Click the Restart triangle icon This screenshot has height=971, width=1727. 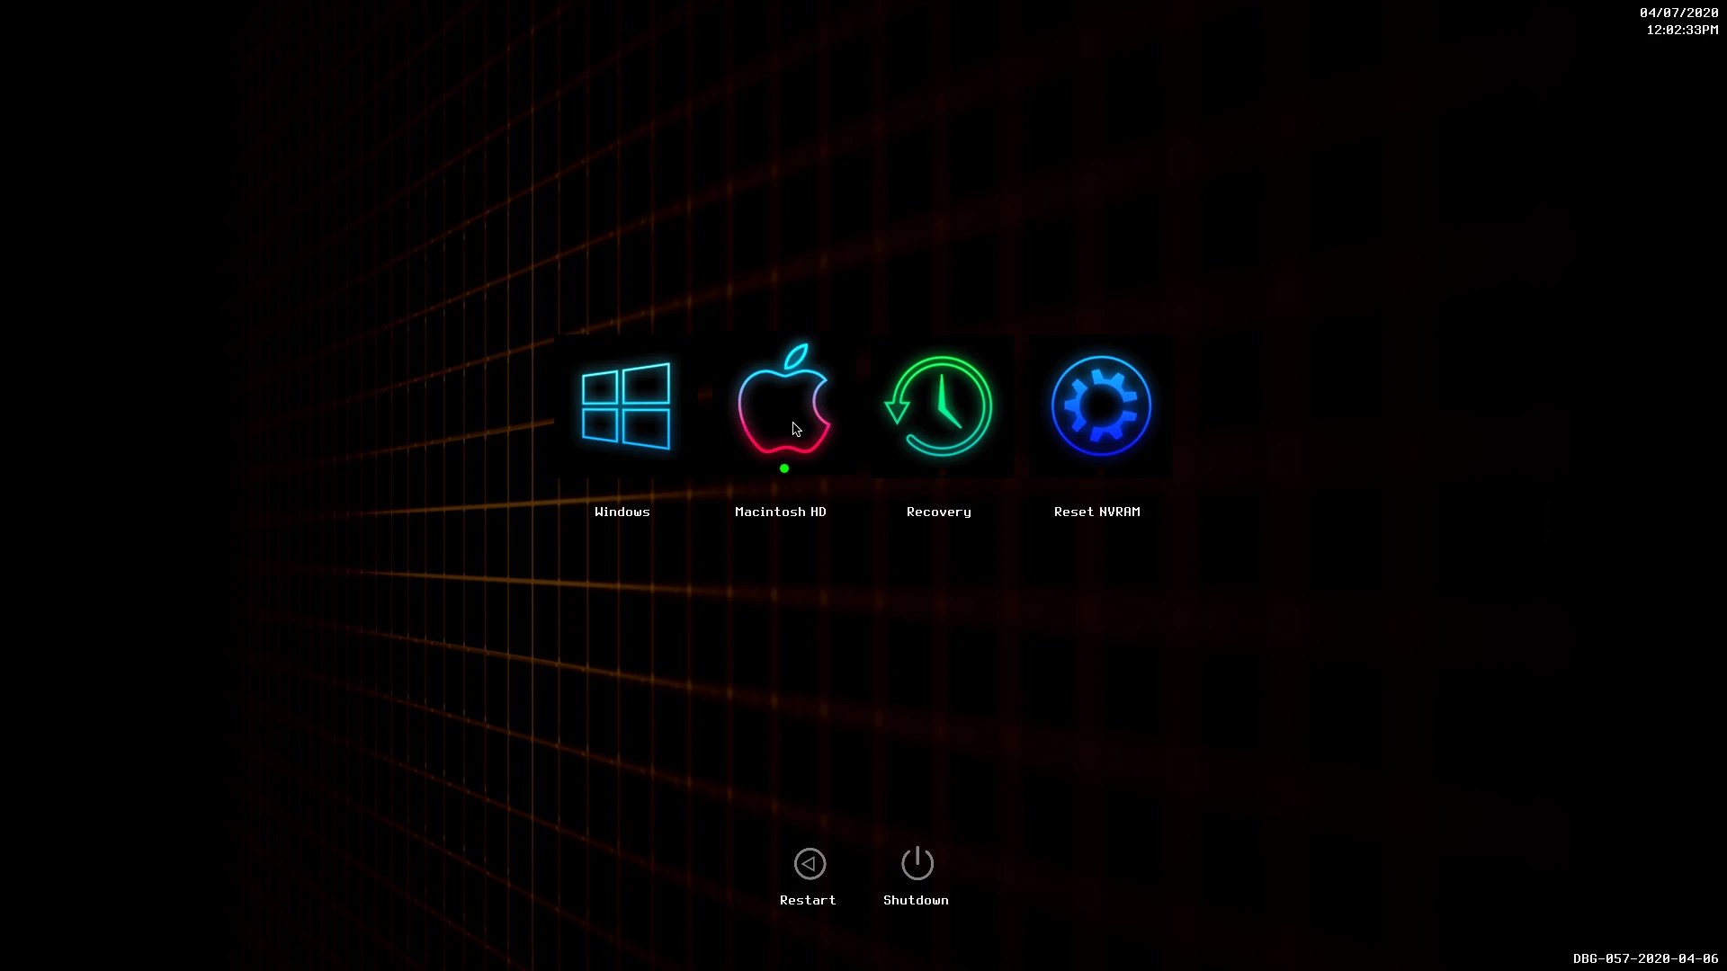pyautogui.click(x=810, y=864)
